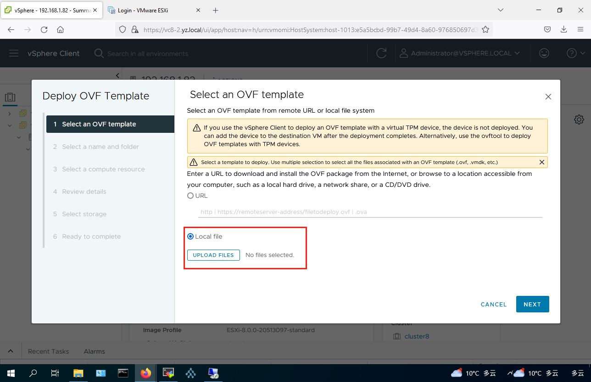Go back in the browser
The image size is (591, 382).
[11, 29]
